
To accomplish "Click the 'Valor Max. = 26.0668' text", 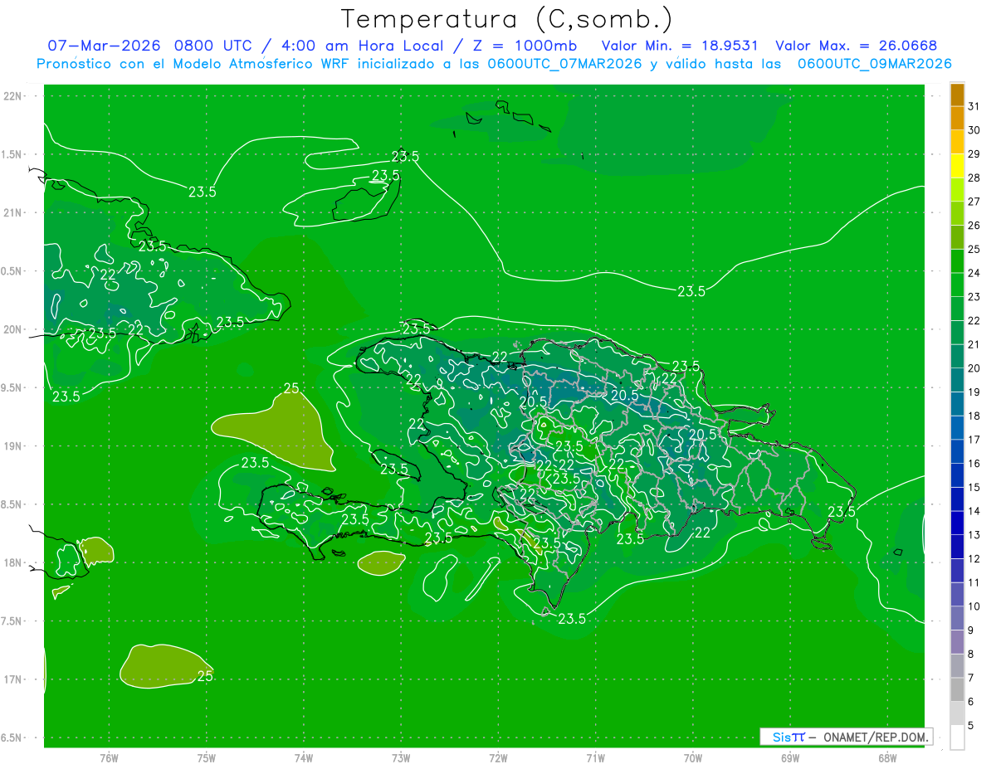I will (x=857, y=46).
